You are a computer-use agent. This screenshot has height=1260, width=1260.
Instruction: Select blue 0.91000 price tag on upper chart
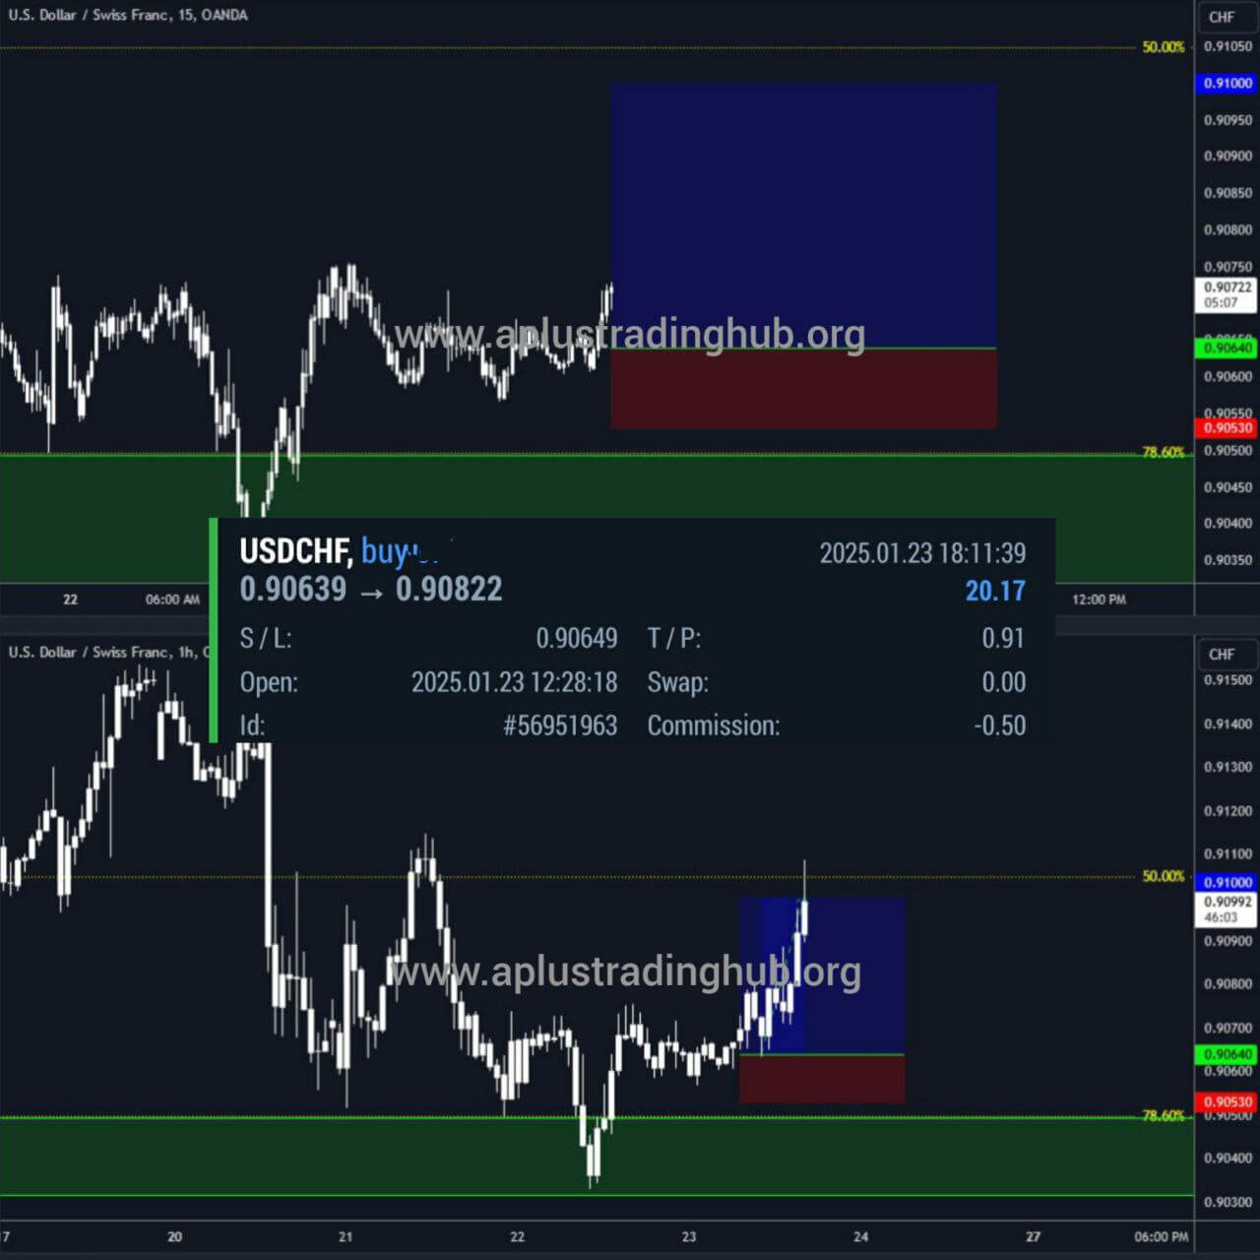point(1227,84)
